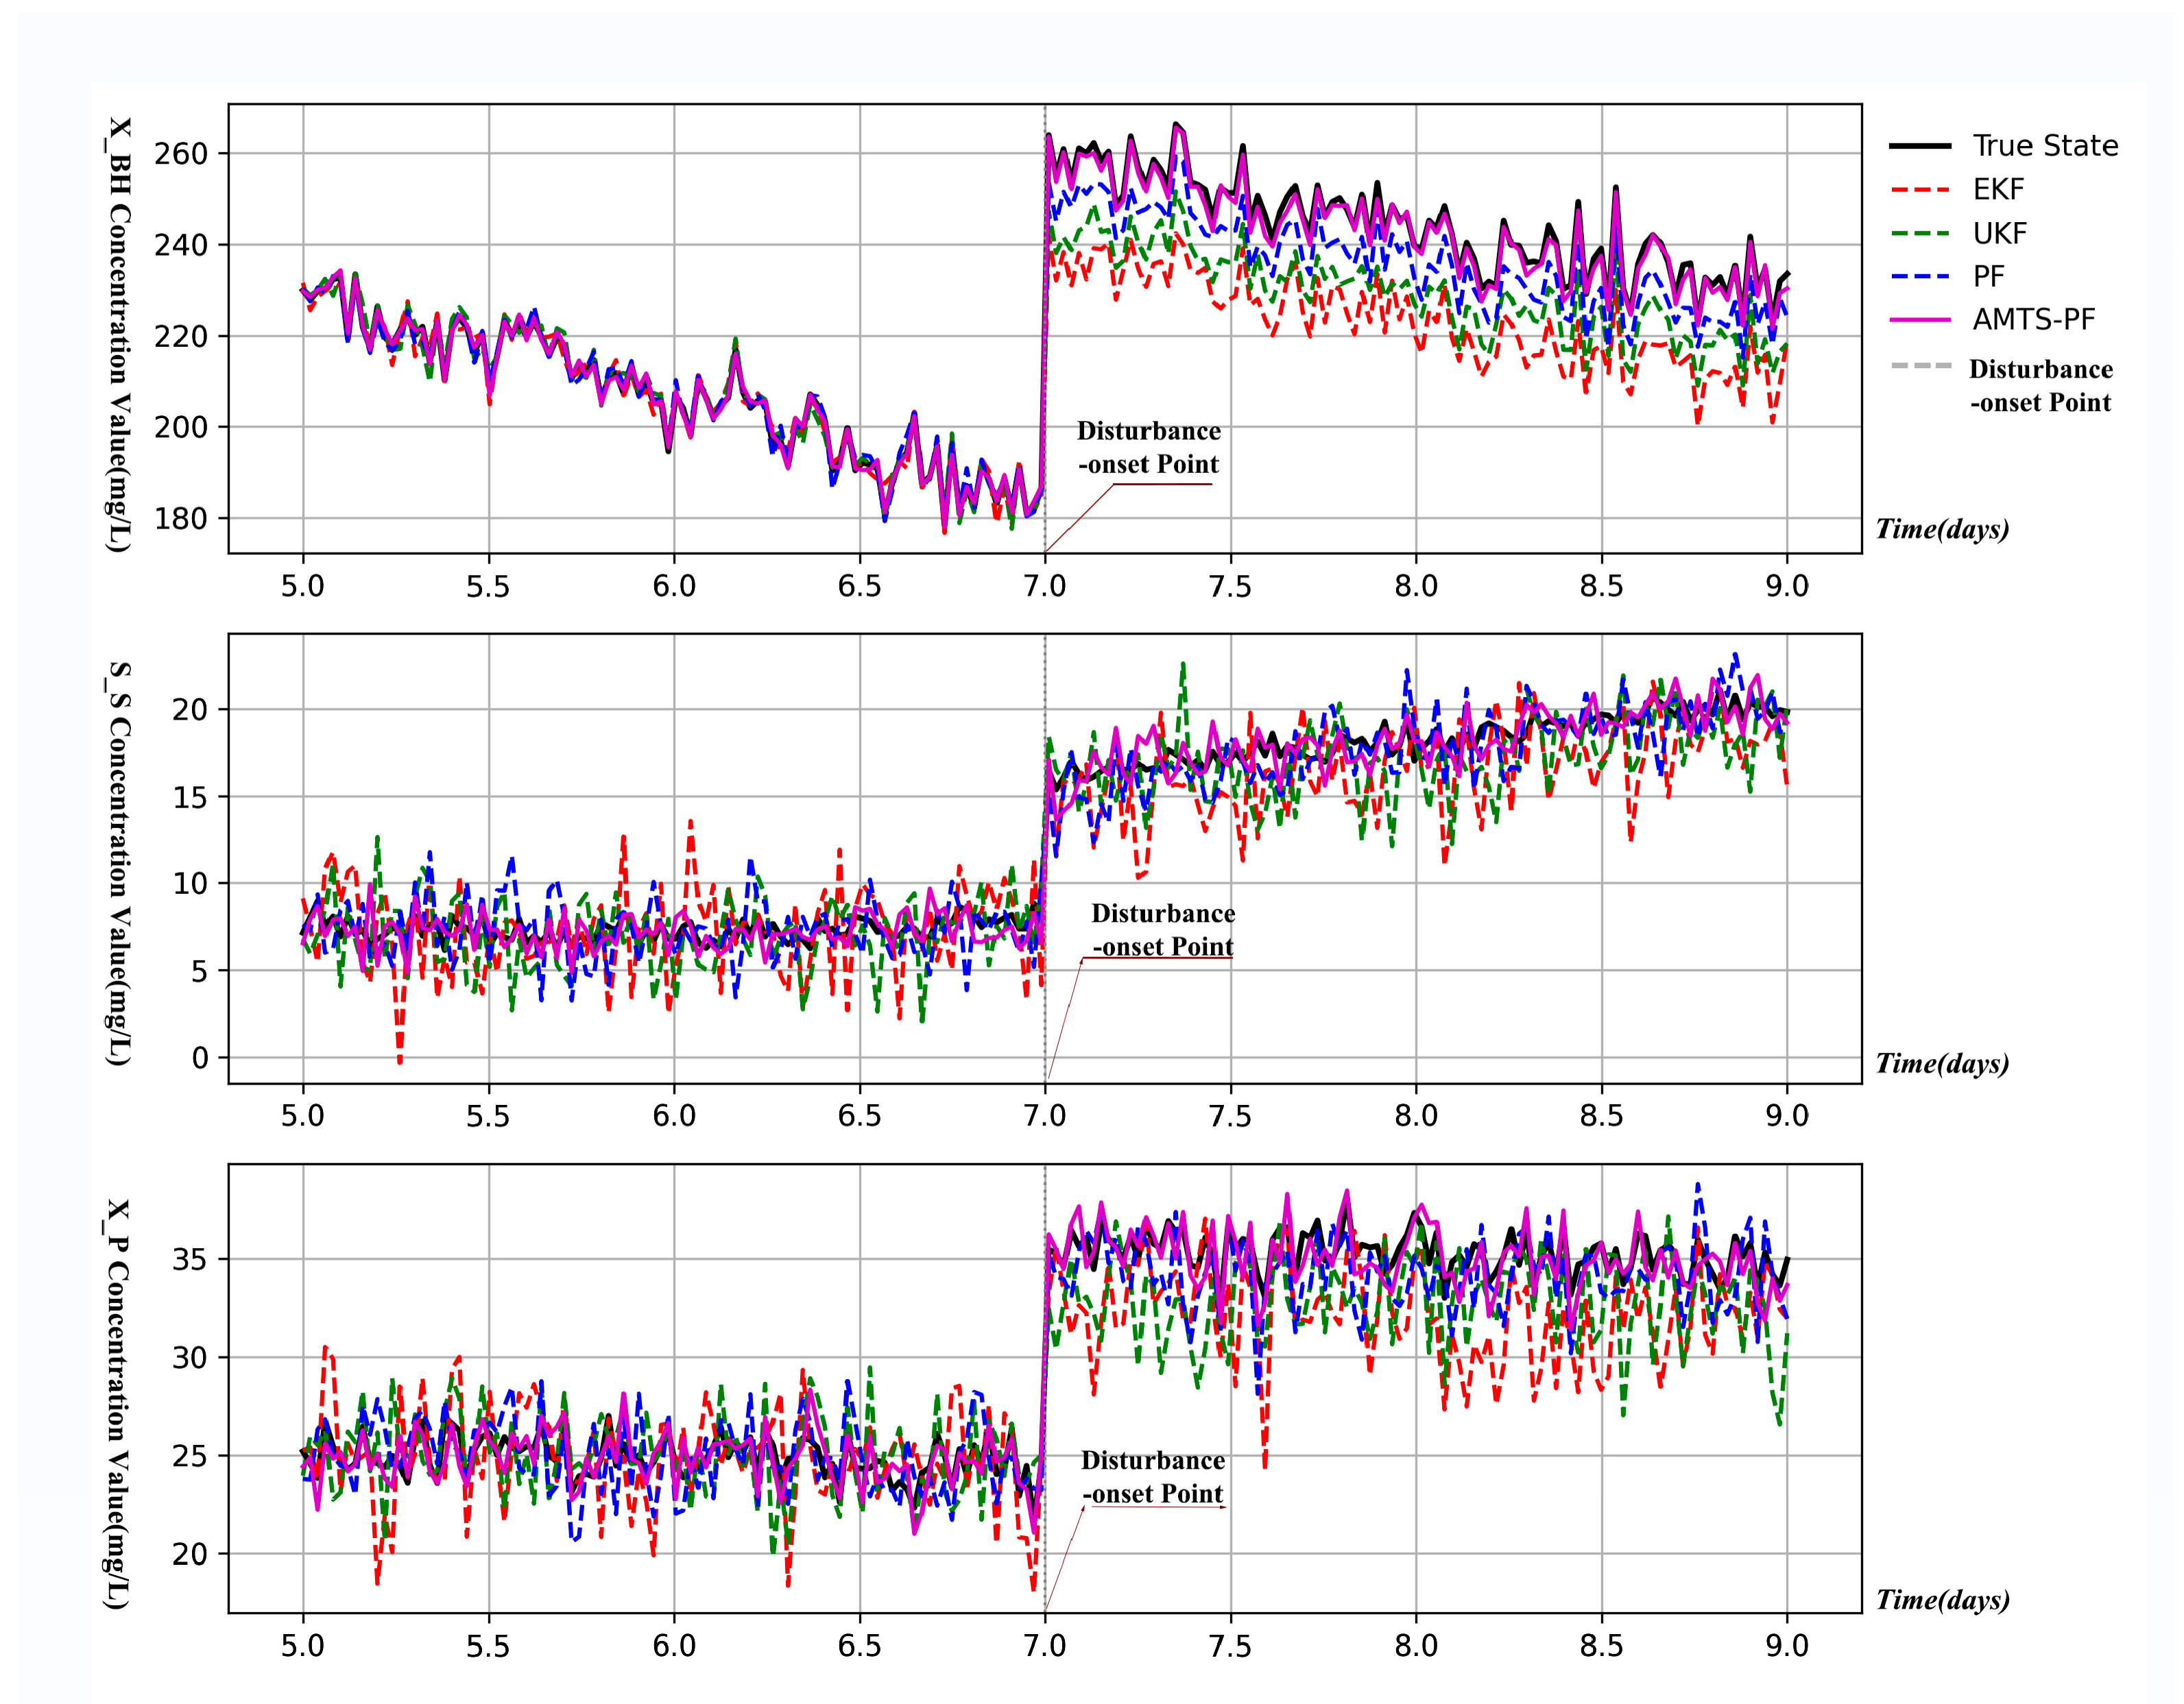Click the '5.5' x-tick under the X_P plot
The image size is (2184, 1704).
(x=488, y=1646)
